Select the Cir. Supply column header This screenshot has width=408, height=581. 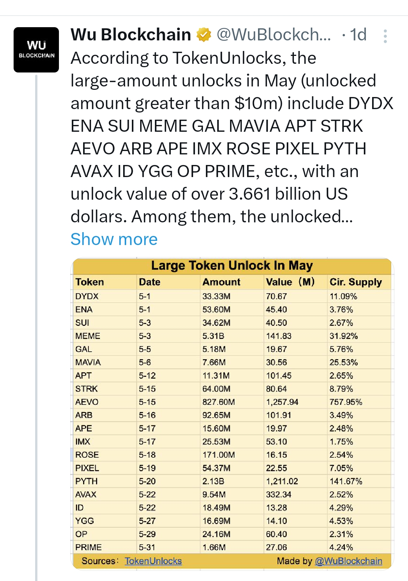(355, 282)
